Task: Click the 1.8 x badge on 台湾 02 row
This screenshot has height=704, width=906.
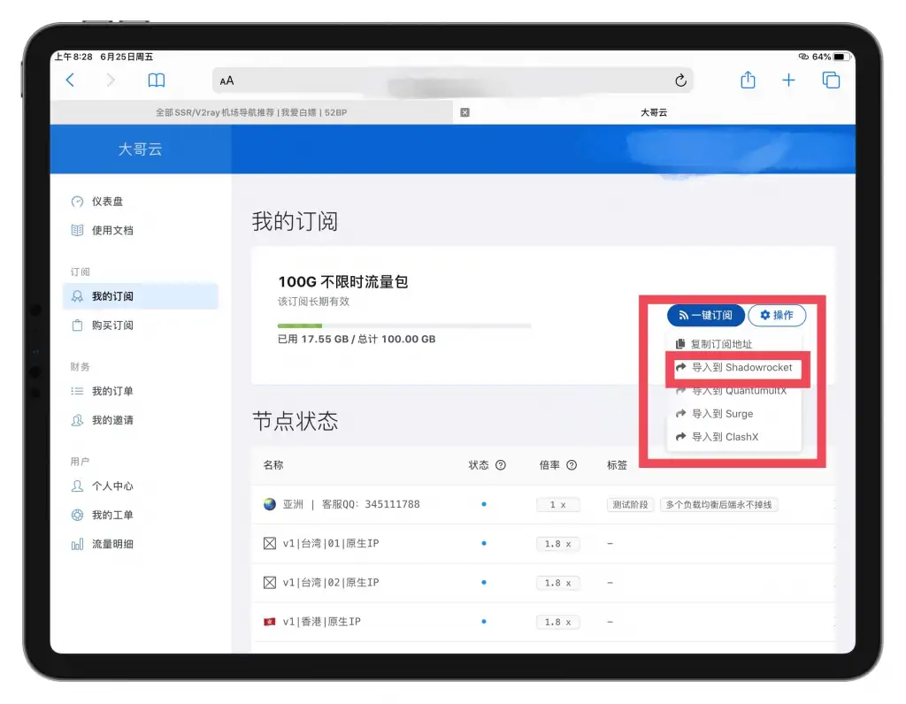Action: pos(557,584)
